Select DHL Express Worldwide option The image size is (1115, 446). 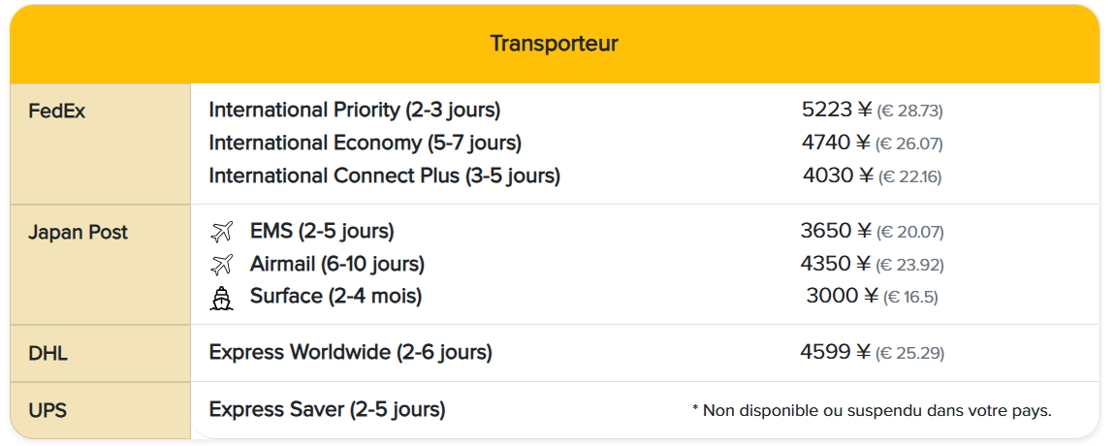[x=350, y=352]
